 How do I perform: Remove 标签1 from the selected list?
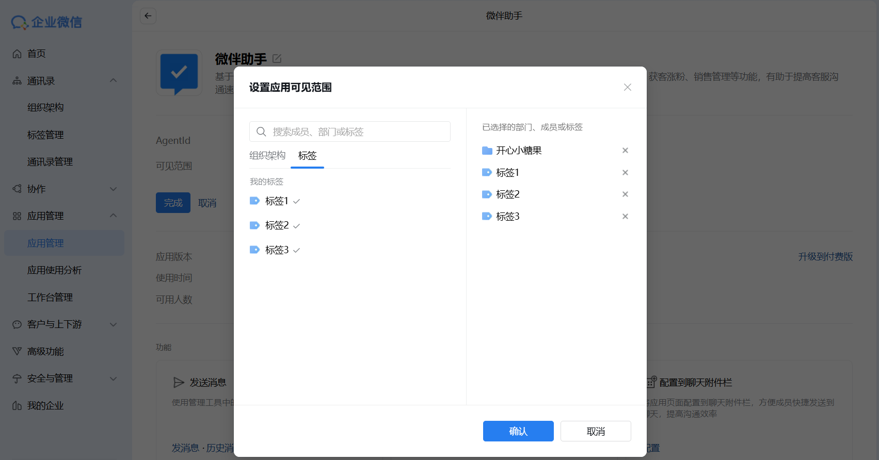(625, 173)
